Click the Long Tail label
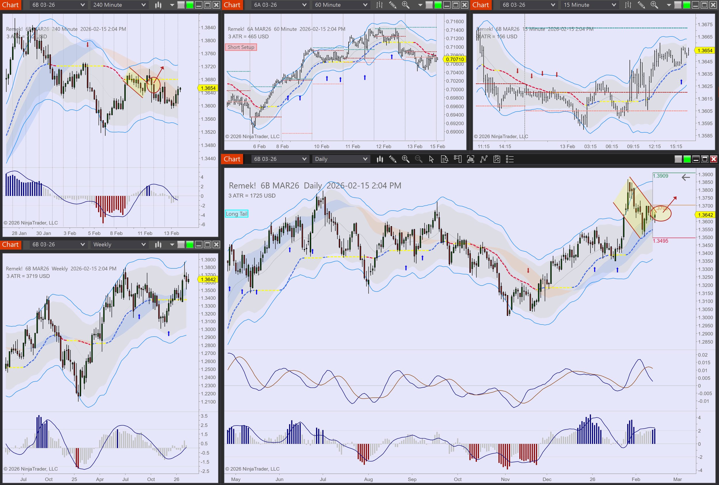The image size is (719, 485). (236, 213)
